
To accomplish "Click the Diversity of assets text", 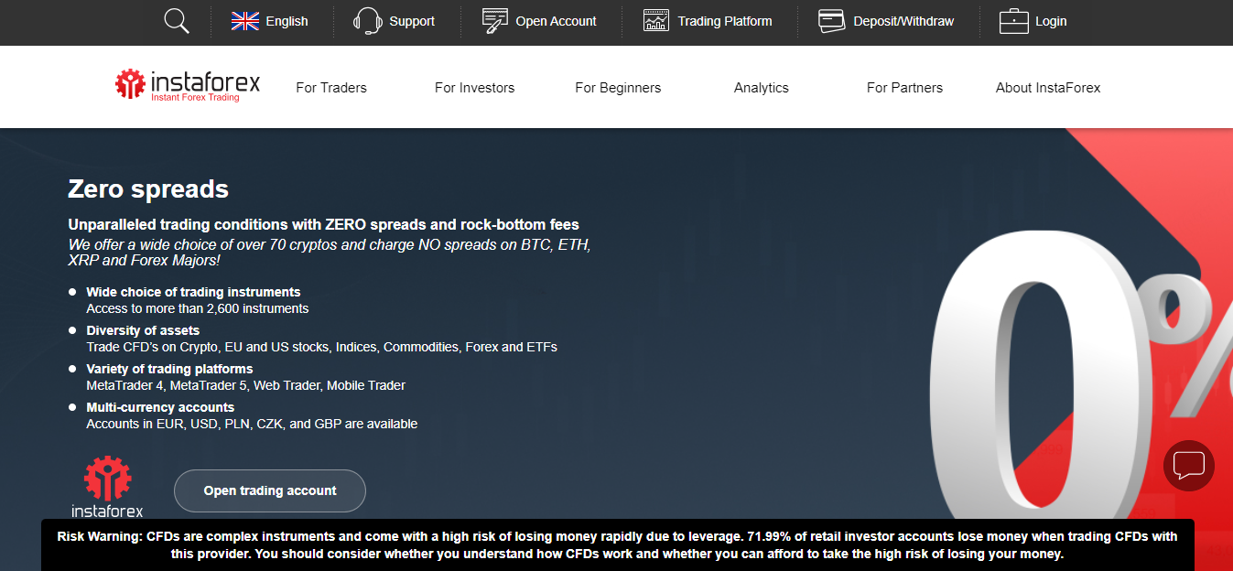I will click(x=143, y=330).
